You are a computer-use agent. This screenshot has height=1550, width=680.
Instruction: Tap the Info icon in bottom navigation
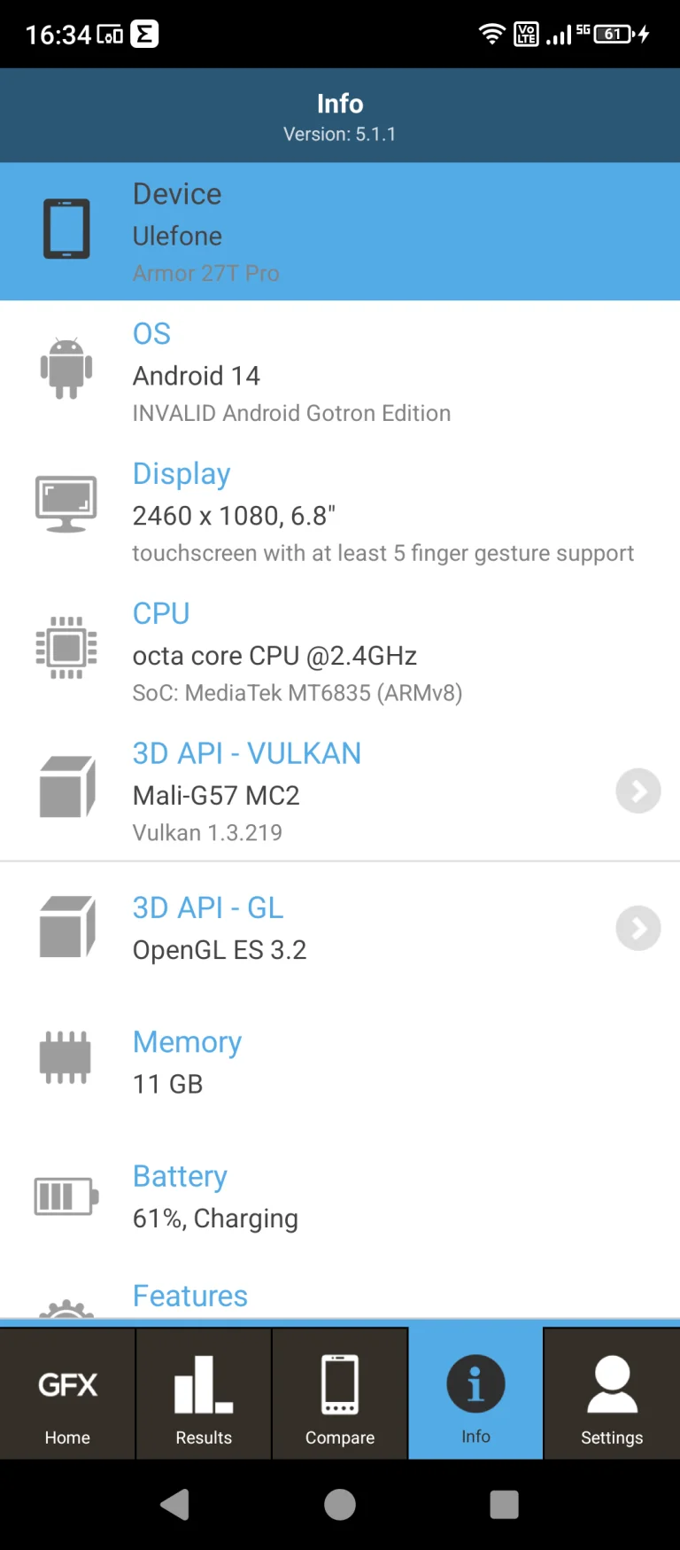475,1383
